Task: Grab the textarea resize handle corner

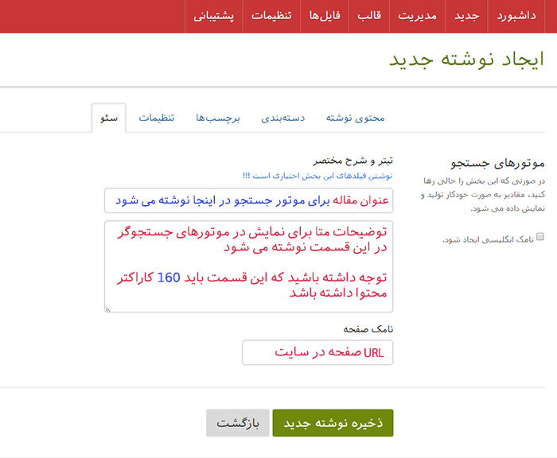Action: (x=108, y=309)
